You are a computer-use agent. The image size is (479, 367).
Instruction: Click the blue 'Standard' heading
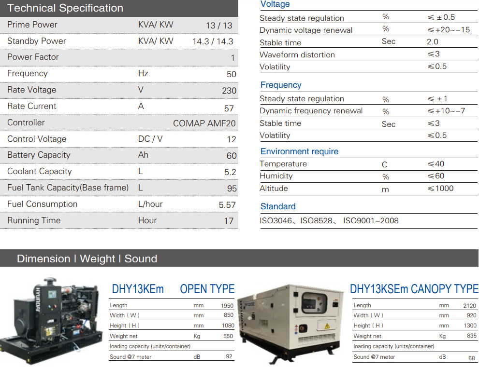pos(278,206)
